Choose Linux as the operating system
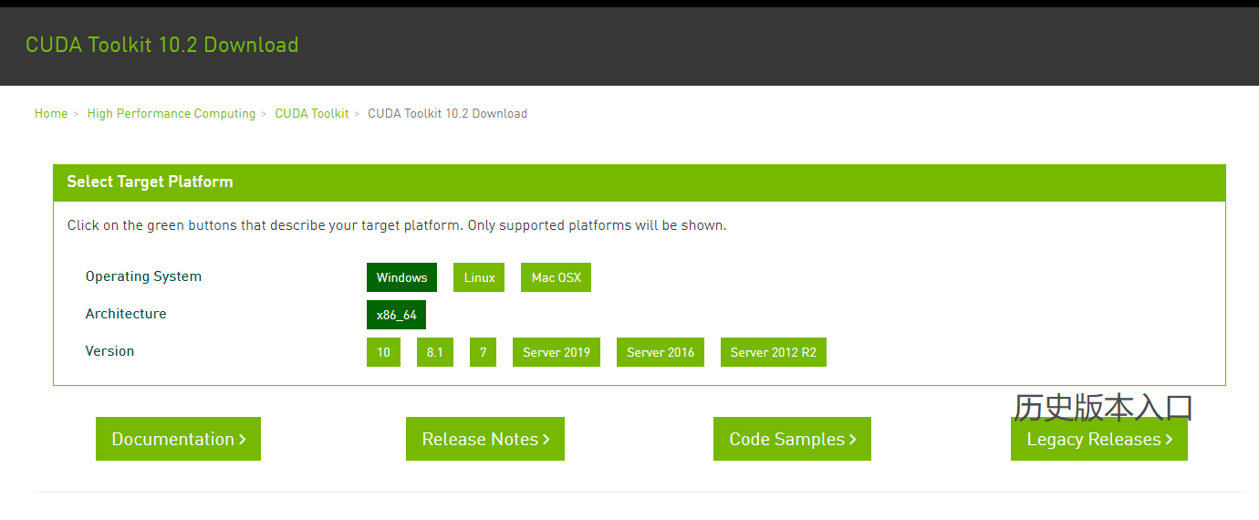This screenshot has width=1259, height=520. [479, 277]
